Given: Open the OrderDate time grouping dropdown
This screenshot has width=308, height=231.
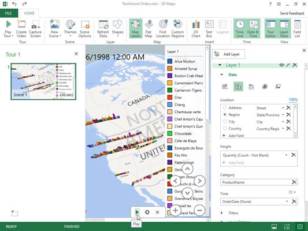Looking at the screenshot, I should [x=287, y=202].
